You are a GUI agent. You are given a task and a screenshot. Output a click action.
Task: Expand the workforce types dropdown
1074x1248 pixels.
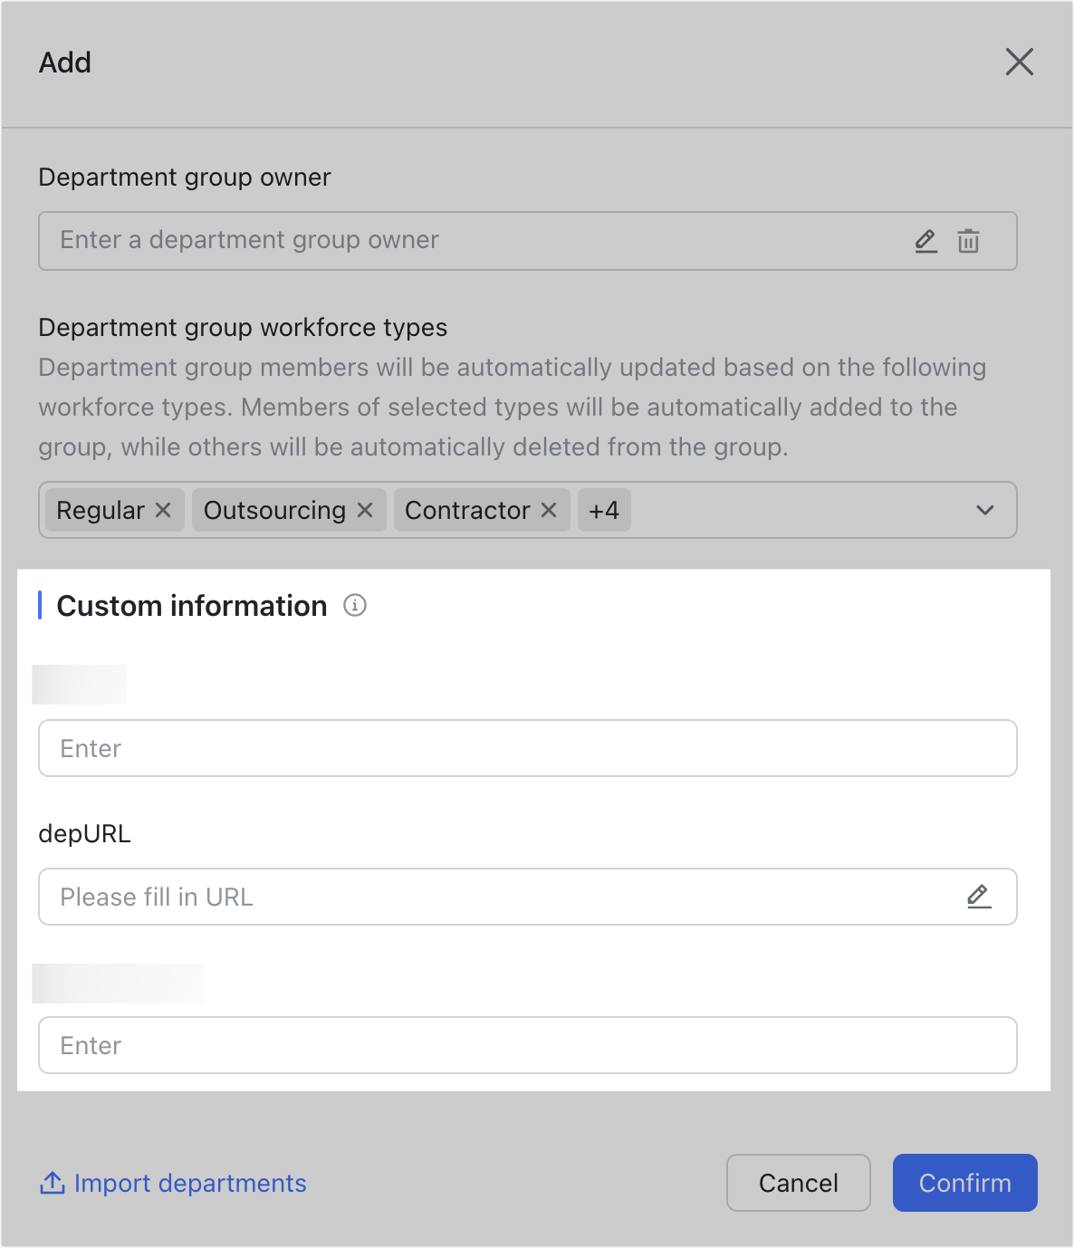click(x=985, y=510)
